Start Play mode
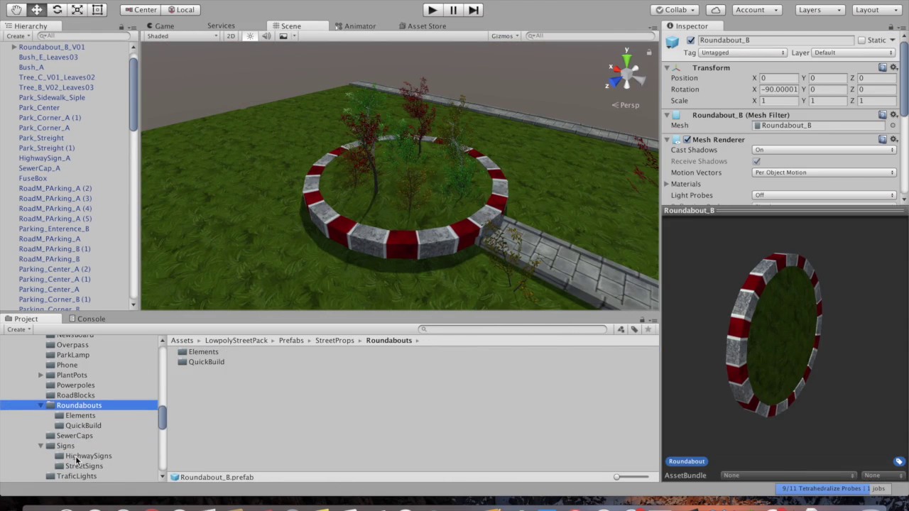Screen dimensions: 909x511 click(432, 10)
